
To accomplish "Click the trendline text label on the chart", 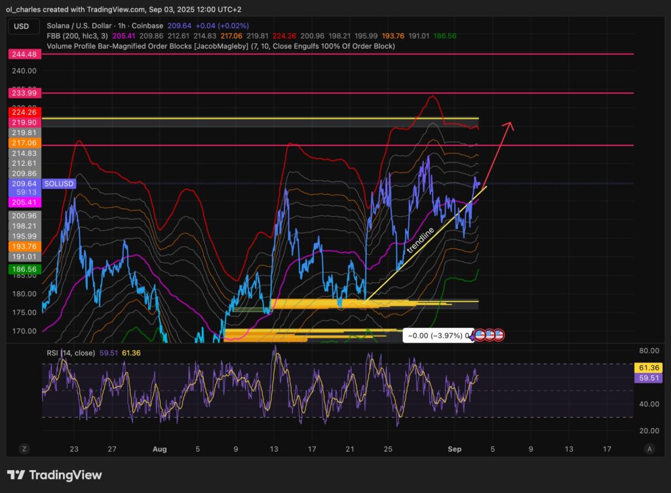I will 422,240.
